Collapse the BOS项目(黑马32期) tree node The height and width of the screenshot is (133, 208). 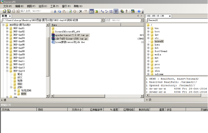pos(3,25)
